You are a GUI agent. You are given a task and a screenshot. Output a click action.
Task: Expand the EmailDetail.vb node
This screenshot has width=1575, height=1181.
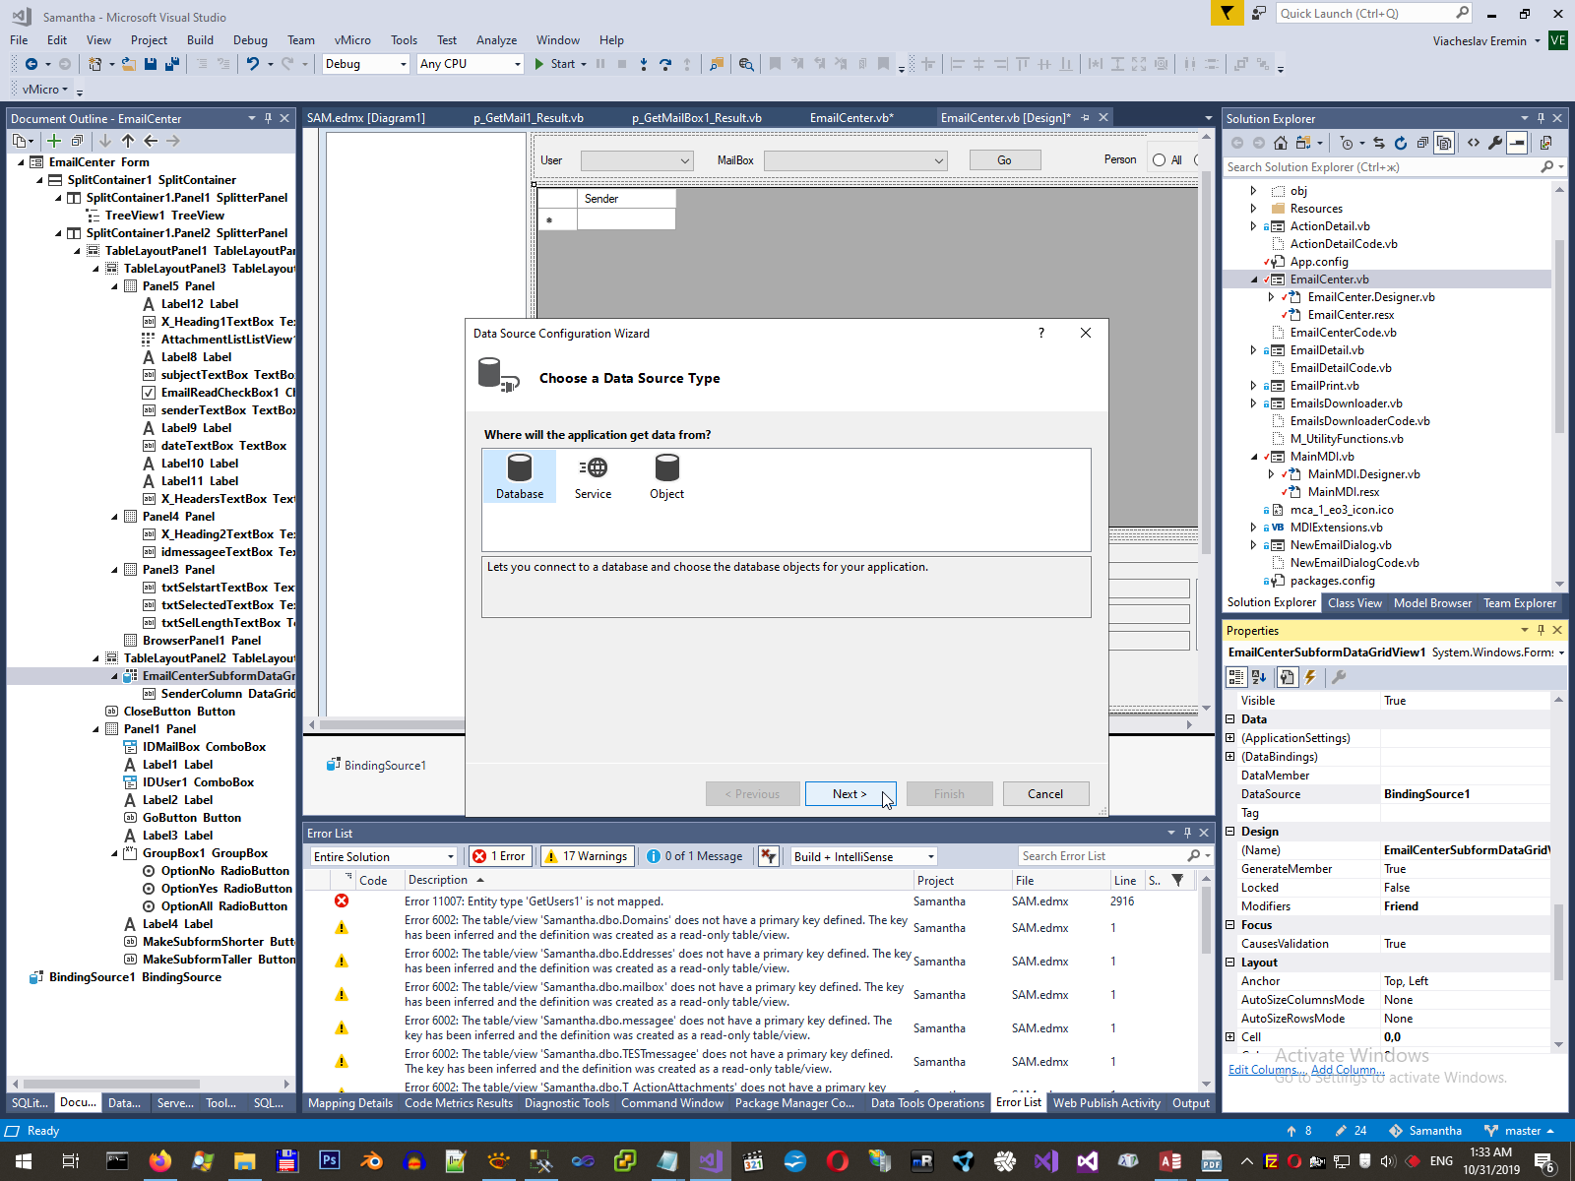point(1253,350)
